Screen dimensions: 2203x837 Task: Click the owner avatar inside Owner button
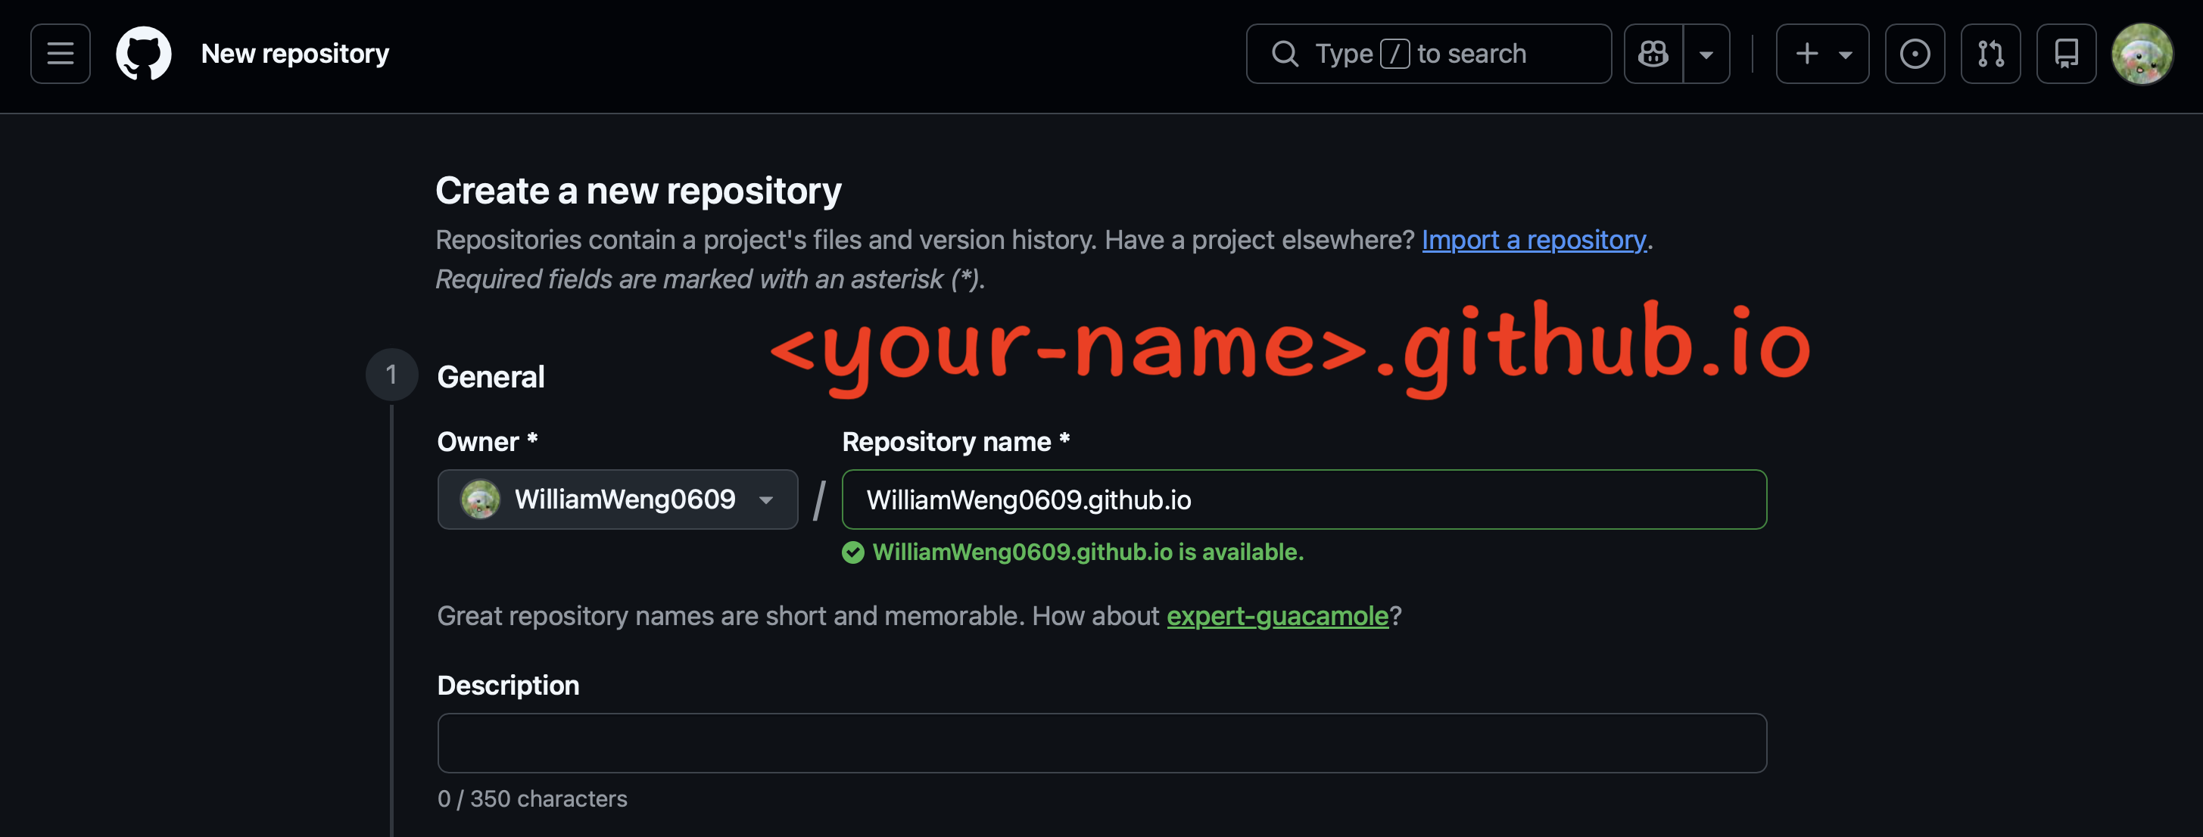click(x=481, y=499)
